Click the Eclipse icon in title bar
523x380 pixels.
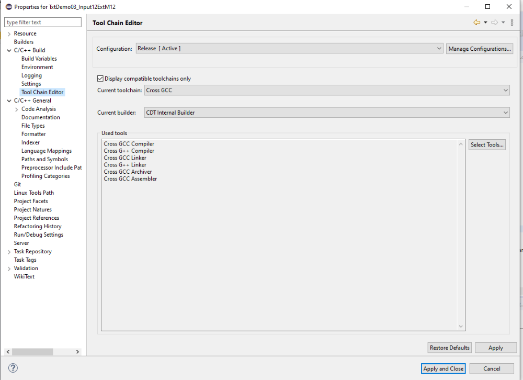point(8,7)
